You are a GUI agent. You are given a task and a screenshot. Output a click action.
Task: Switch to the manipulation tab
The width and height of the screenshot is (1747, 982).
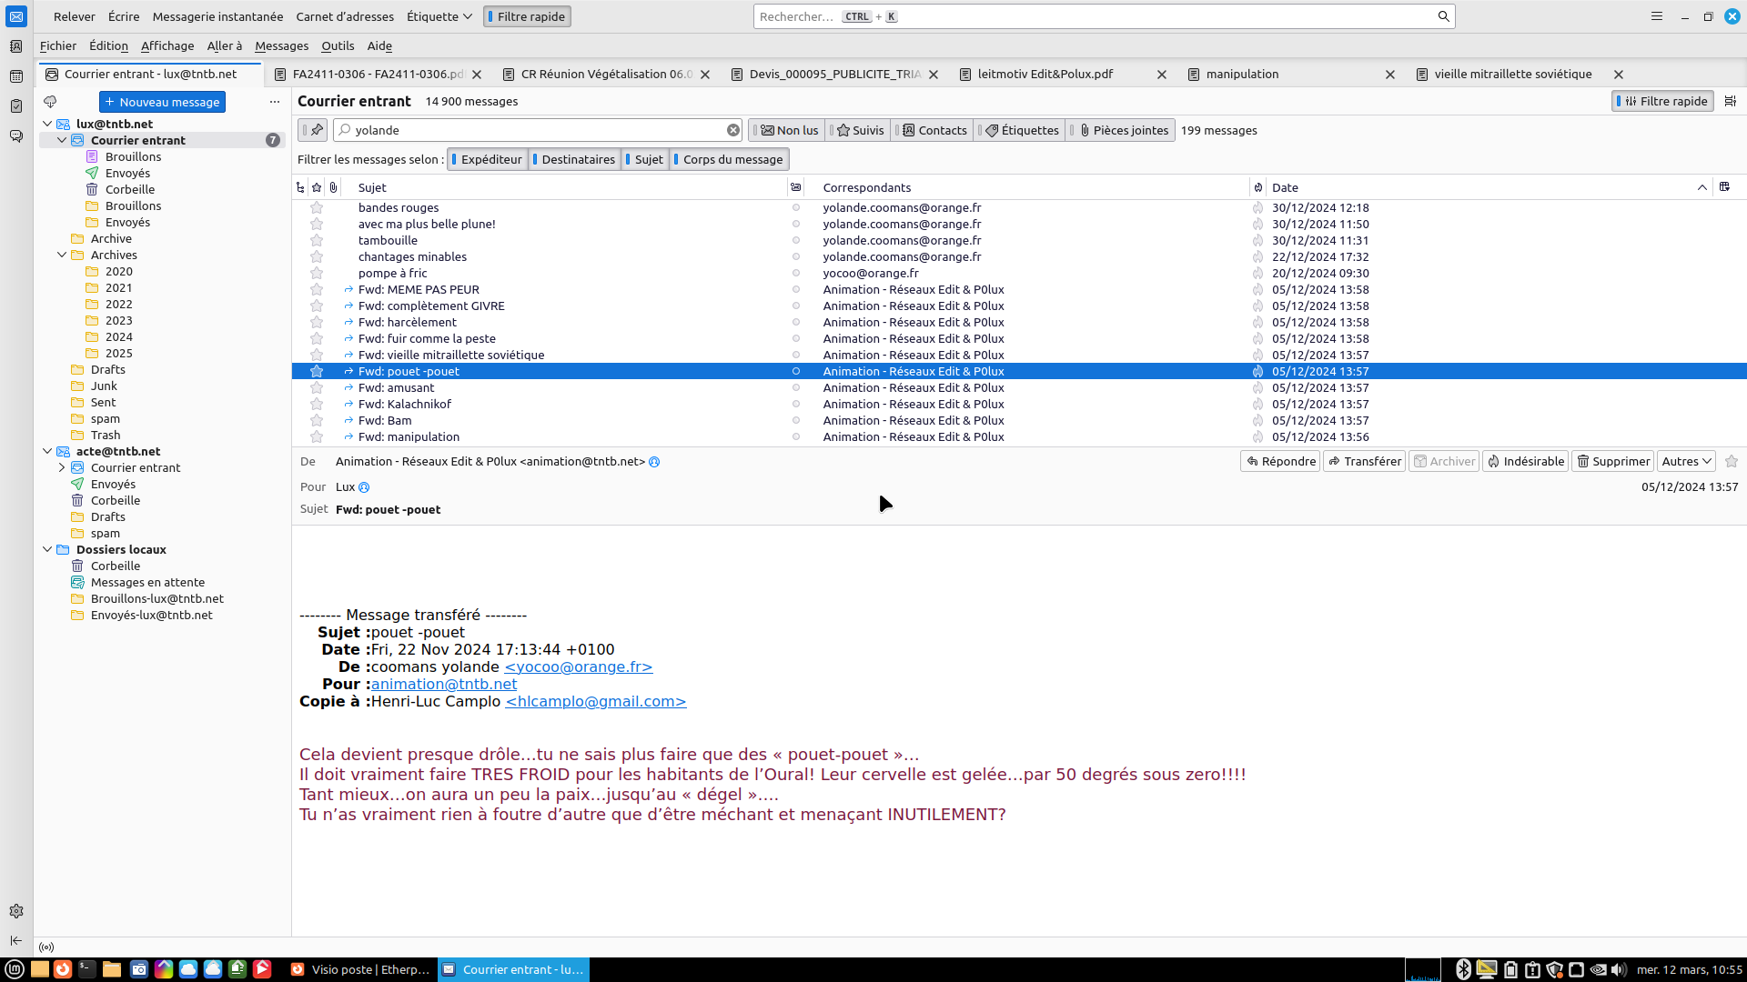1242,75
